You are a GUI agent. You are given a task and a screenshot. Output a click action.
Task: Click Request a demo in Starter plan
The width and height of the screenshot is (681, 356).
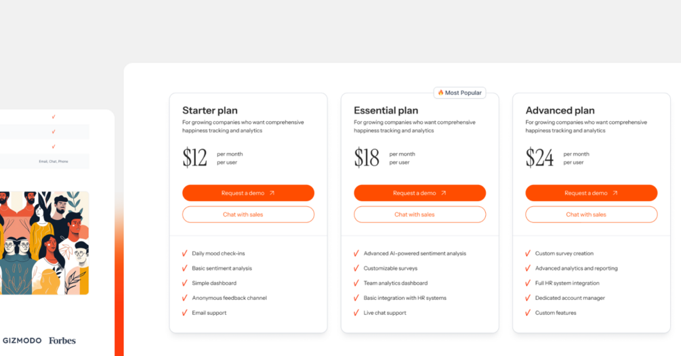click(248, 193)
